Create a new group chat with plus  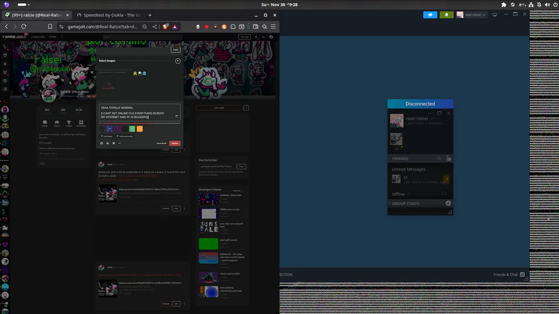pos(448,204)
